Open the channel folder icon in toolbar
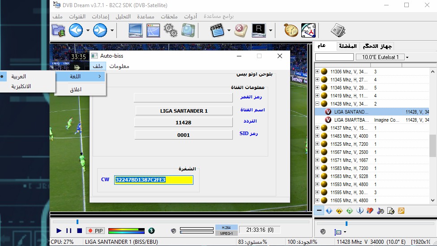This screenshot has height=246, width=437. [59, 30]
